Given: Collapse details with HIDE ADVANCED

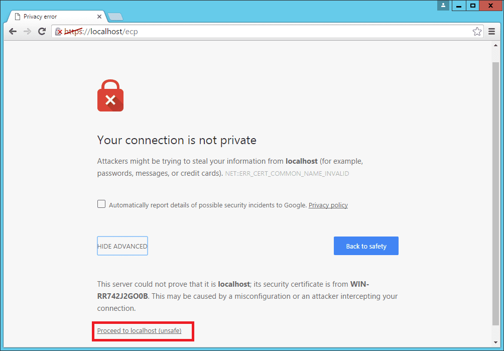Looking at the screenshot, I should click(x=122, y=246).
